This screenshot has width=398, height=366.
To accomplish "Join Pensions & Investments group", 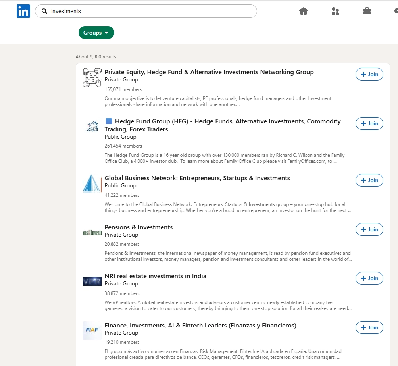I will (x=369, y=229).
